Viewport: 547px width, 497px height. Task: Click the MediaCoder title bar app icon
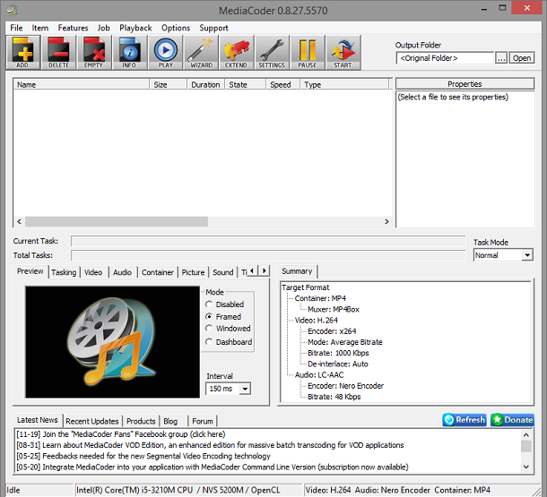click(x=13, y=10)
